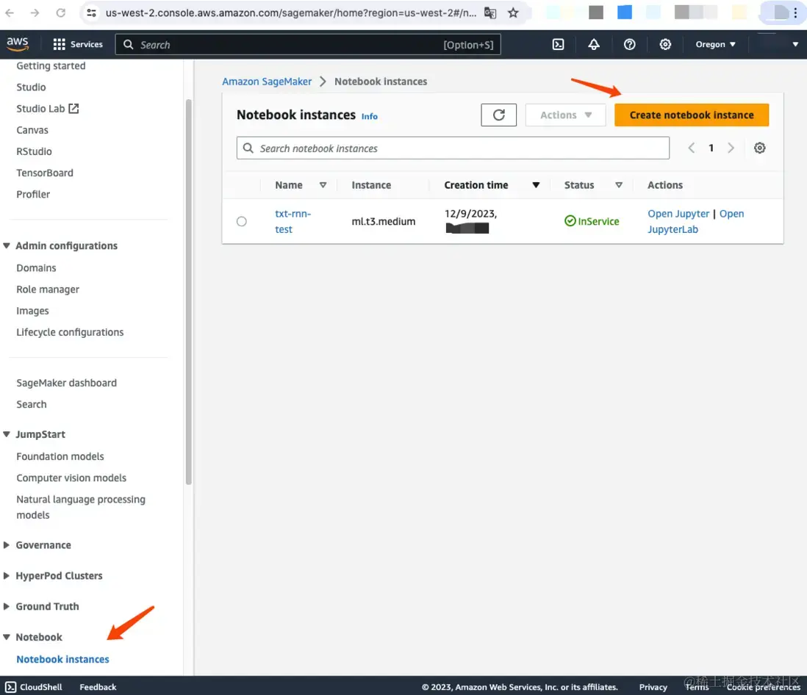Open Lifecycle configurations

pos(70,332)
